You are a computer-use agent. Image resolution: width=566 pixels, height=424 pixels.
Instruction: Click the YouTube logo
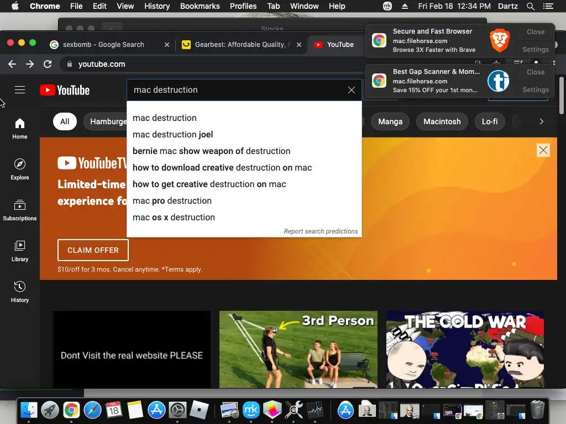coord(65,90)
